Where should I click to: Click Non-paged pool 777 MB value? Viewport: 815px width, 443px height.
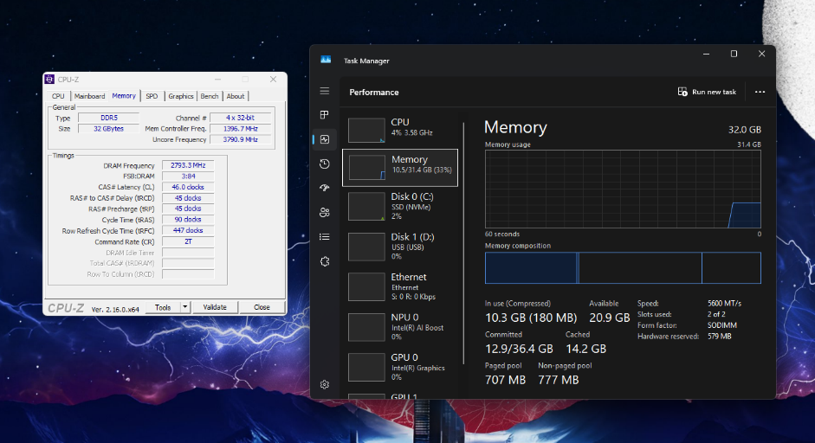click(559, 380)
